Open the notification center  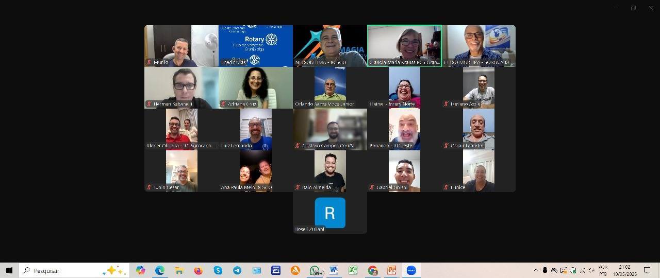click(647, 270)
